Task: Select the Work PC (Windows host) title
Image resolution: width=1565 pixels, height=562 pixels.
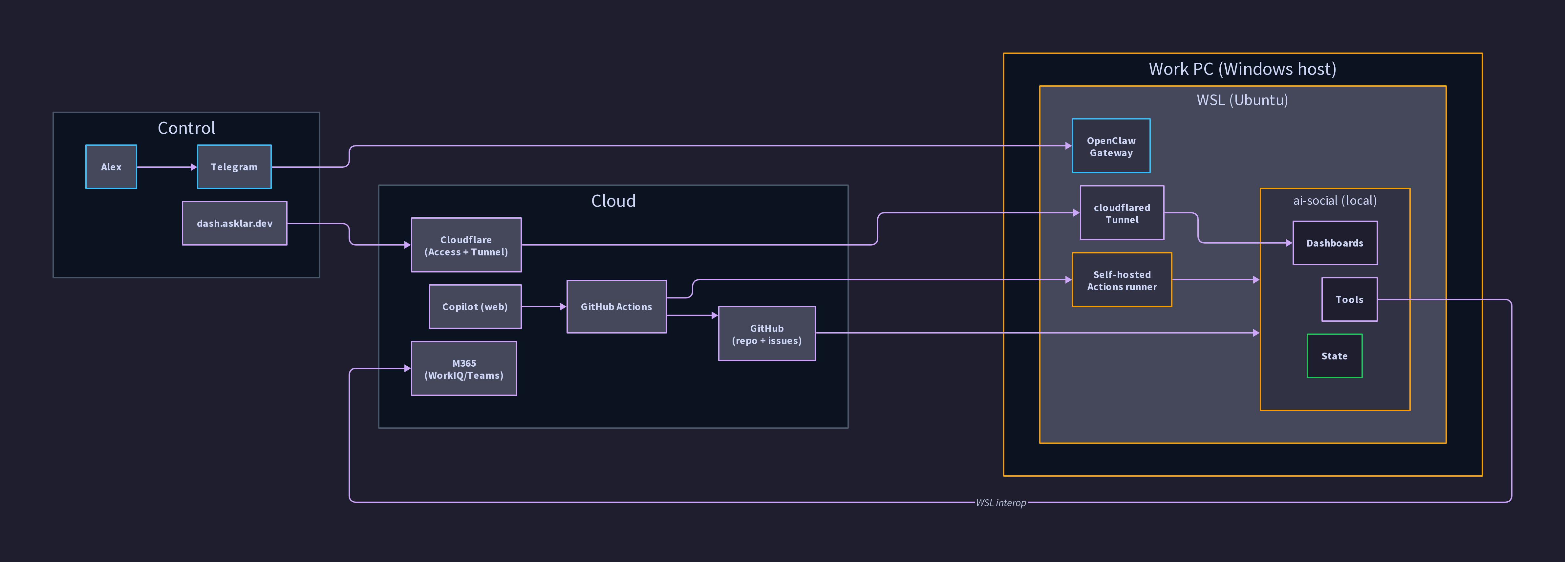Action: (1242, 69)
